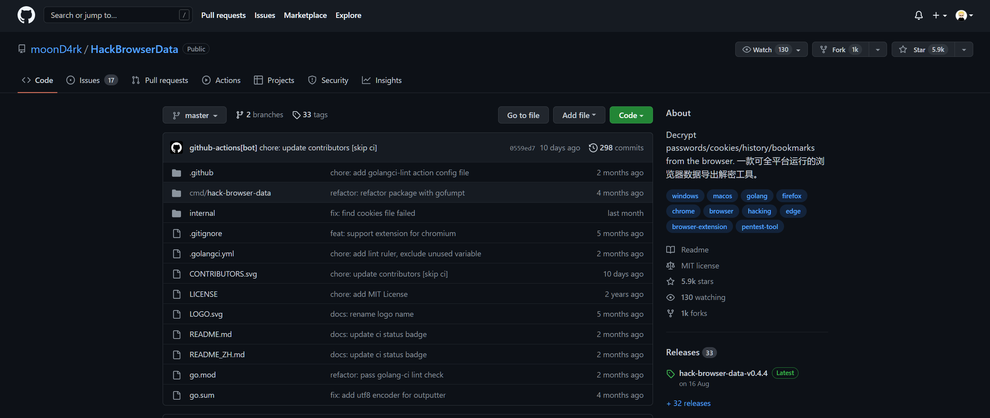
Task: Open CONTRIBUTORS.svg file
Action: tap(223, 274)
